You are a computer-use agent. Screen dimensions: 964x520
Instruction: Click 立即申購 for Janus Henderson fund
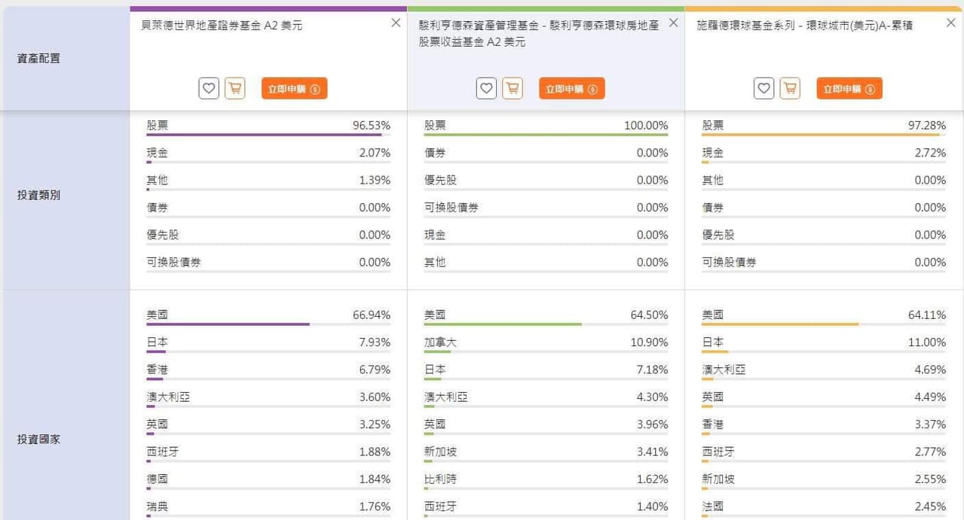point(571,89)
